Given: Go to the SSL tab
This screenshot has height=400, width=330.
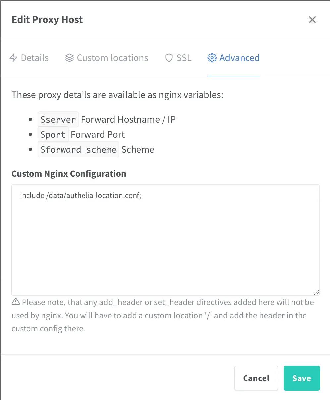Looking at the screenshot, I should [184, 58].
